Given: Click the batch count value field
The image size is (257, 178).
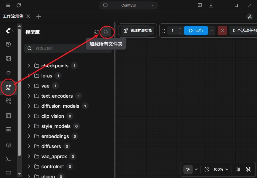Looking at the screenshot, I should point(172,31).
